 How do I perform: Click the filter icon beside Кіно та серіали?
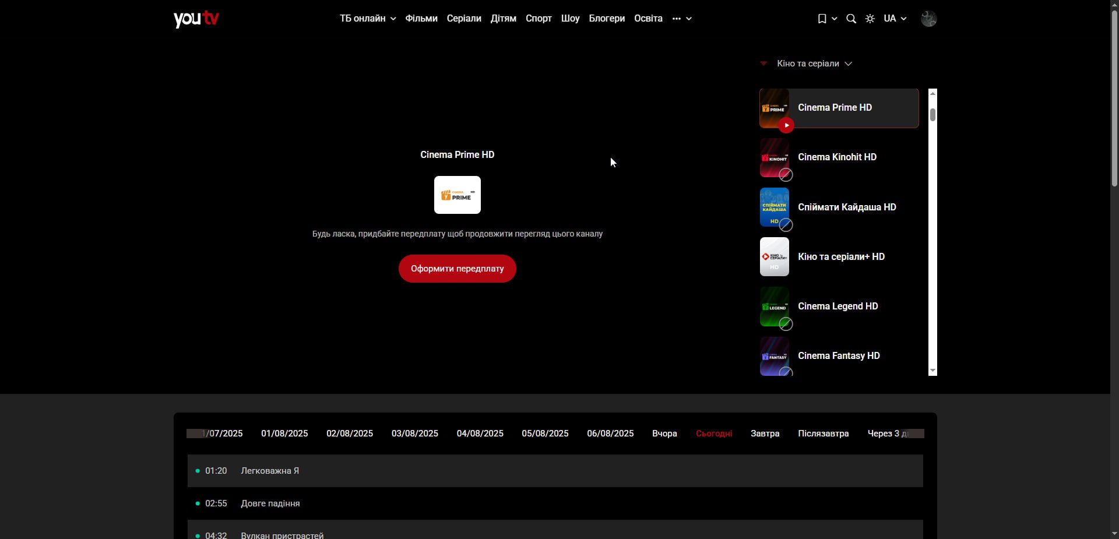pyautogui.click(x=763, y=64)
